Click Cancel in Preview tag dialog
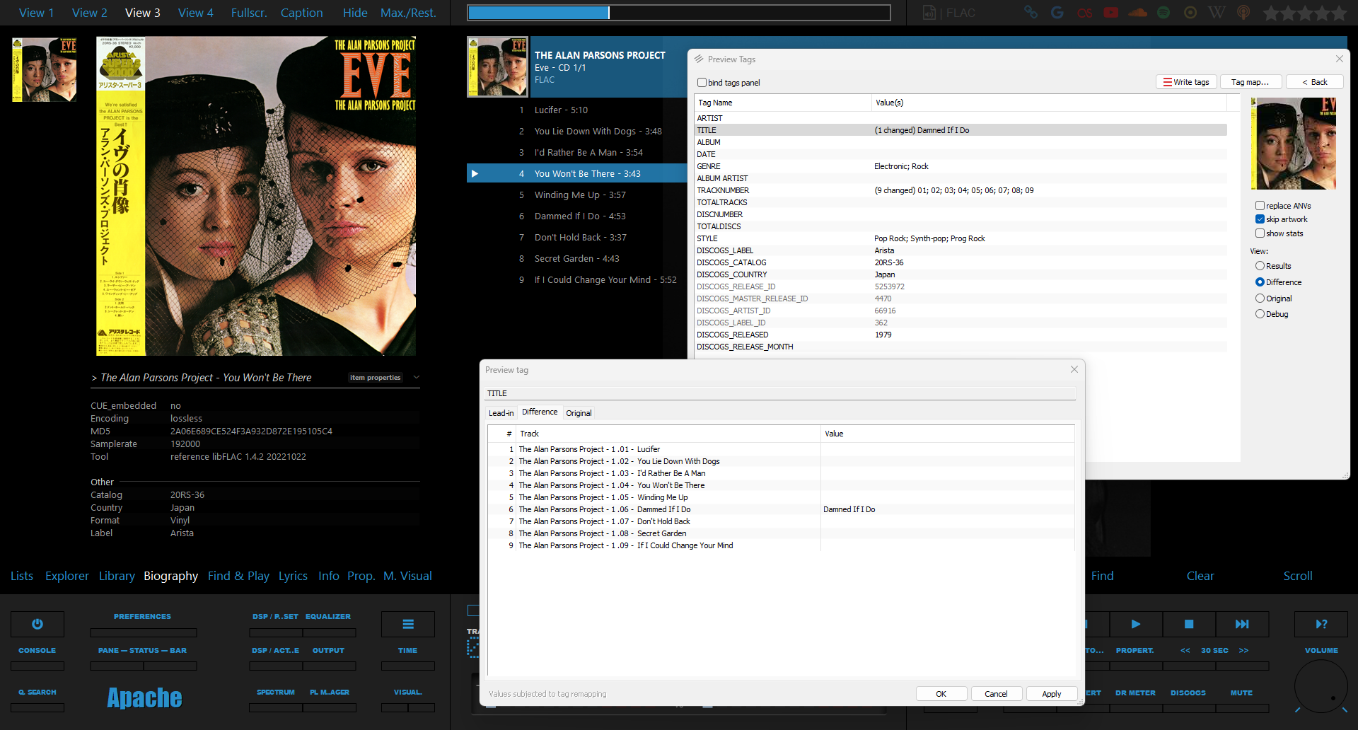This screenshot has height=730, width=1358. click(x=996, y=694)
